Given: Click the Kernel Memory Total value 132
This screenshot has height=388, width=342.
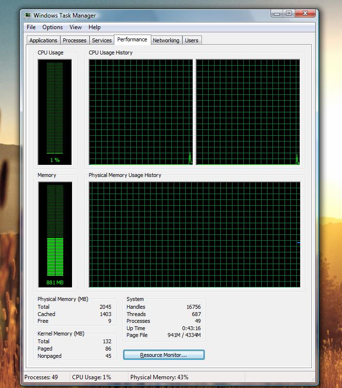Looking at the screenshot, I should [107, 341].
